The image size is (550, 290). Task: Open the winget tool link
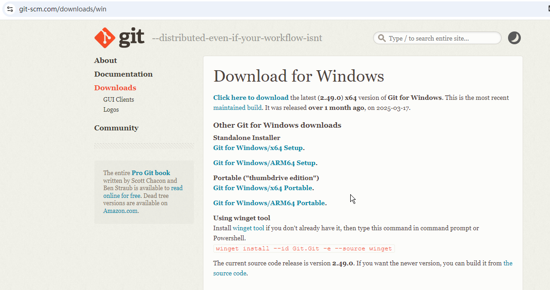[249, 228]
